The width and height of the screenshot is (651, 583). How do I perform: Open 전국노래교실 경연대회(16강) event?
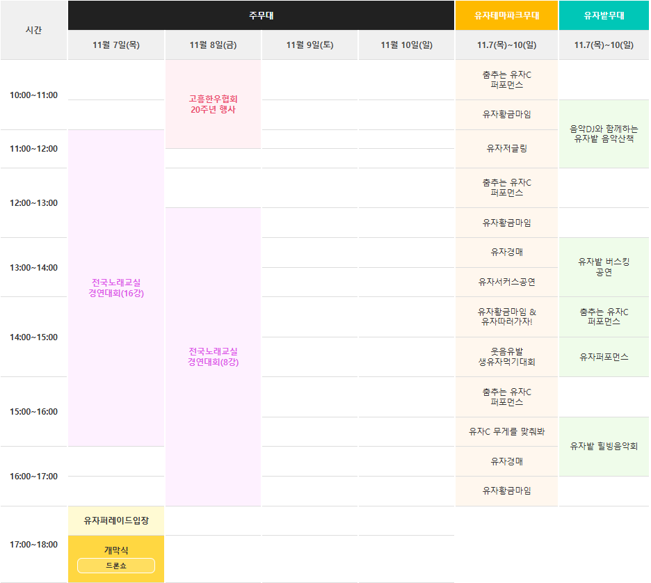pyautogui.click(x=116, y=288)
